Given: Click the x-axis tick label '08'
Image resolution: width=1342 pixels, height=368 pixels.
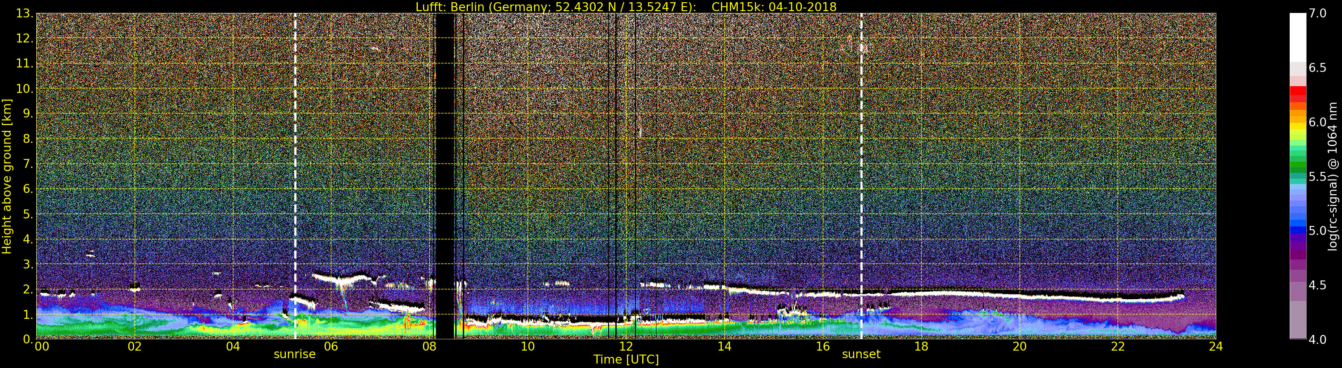Looking at the screenshot, I should pos(429,346).
